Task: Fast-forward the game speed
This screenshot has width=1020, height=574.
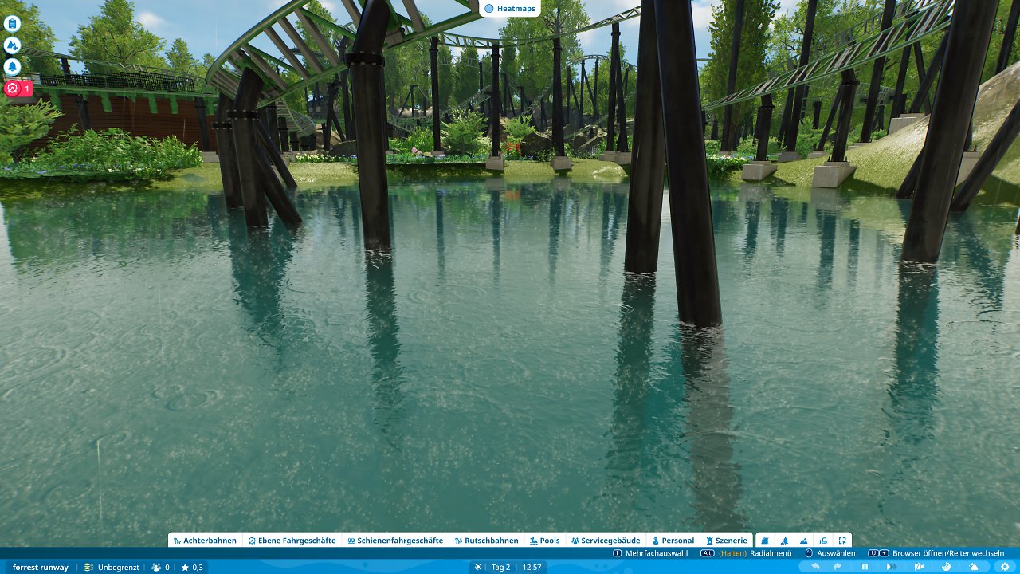Action: [891, 567]
